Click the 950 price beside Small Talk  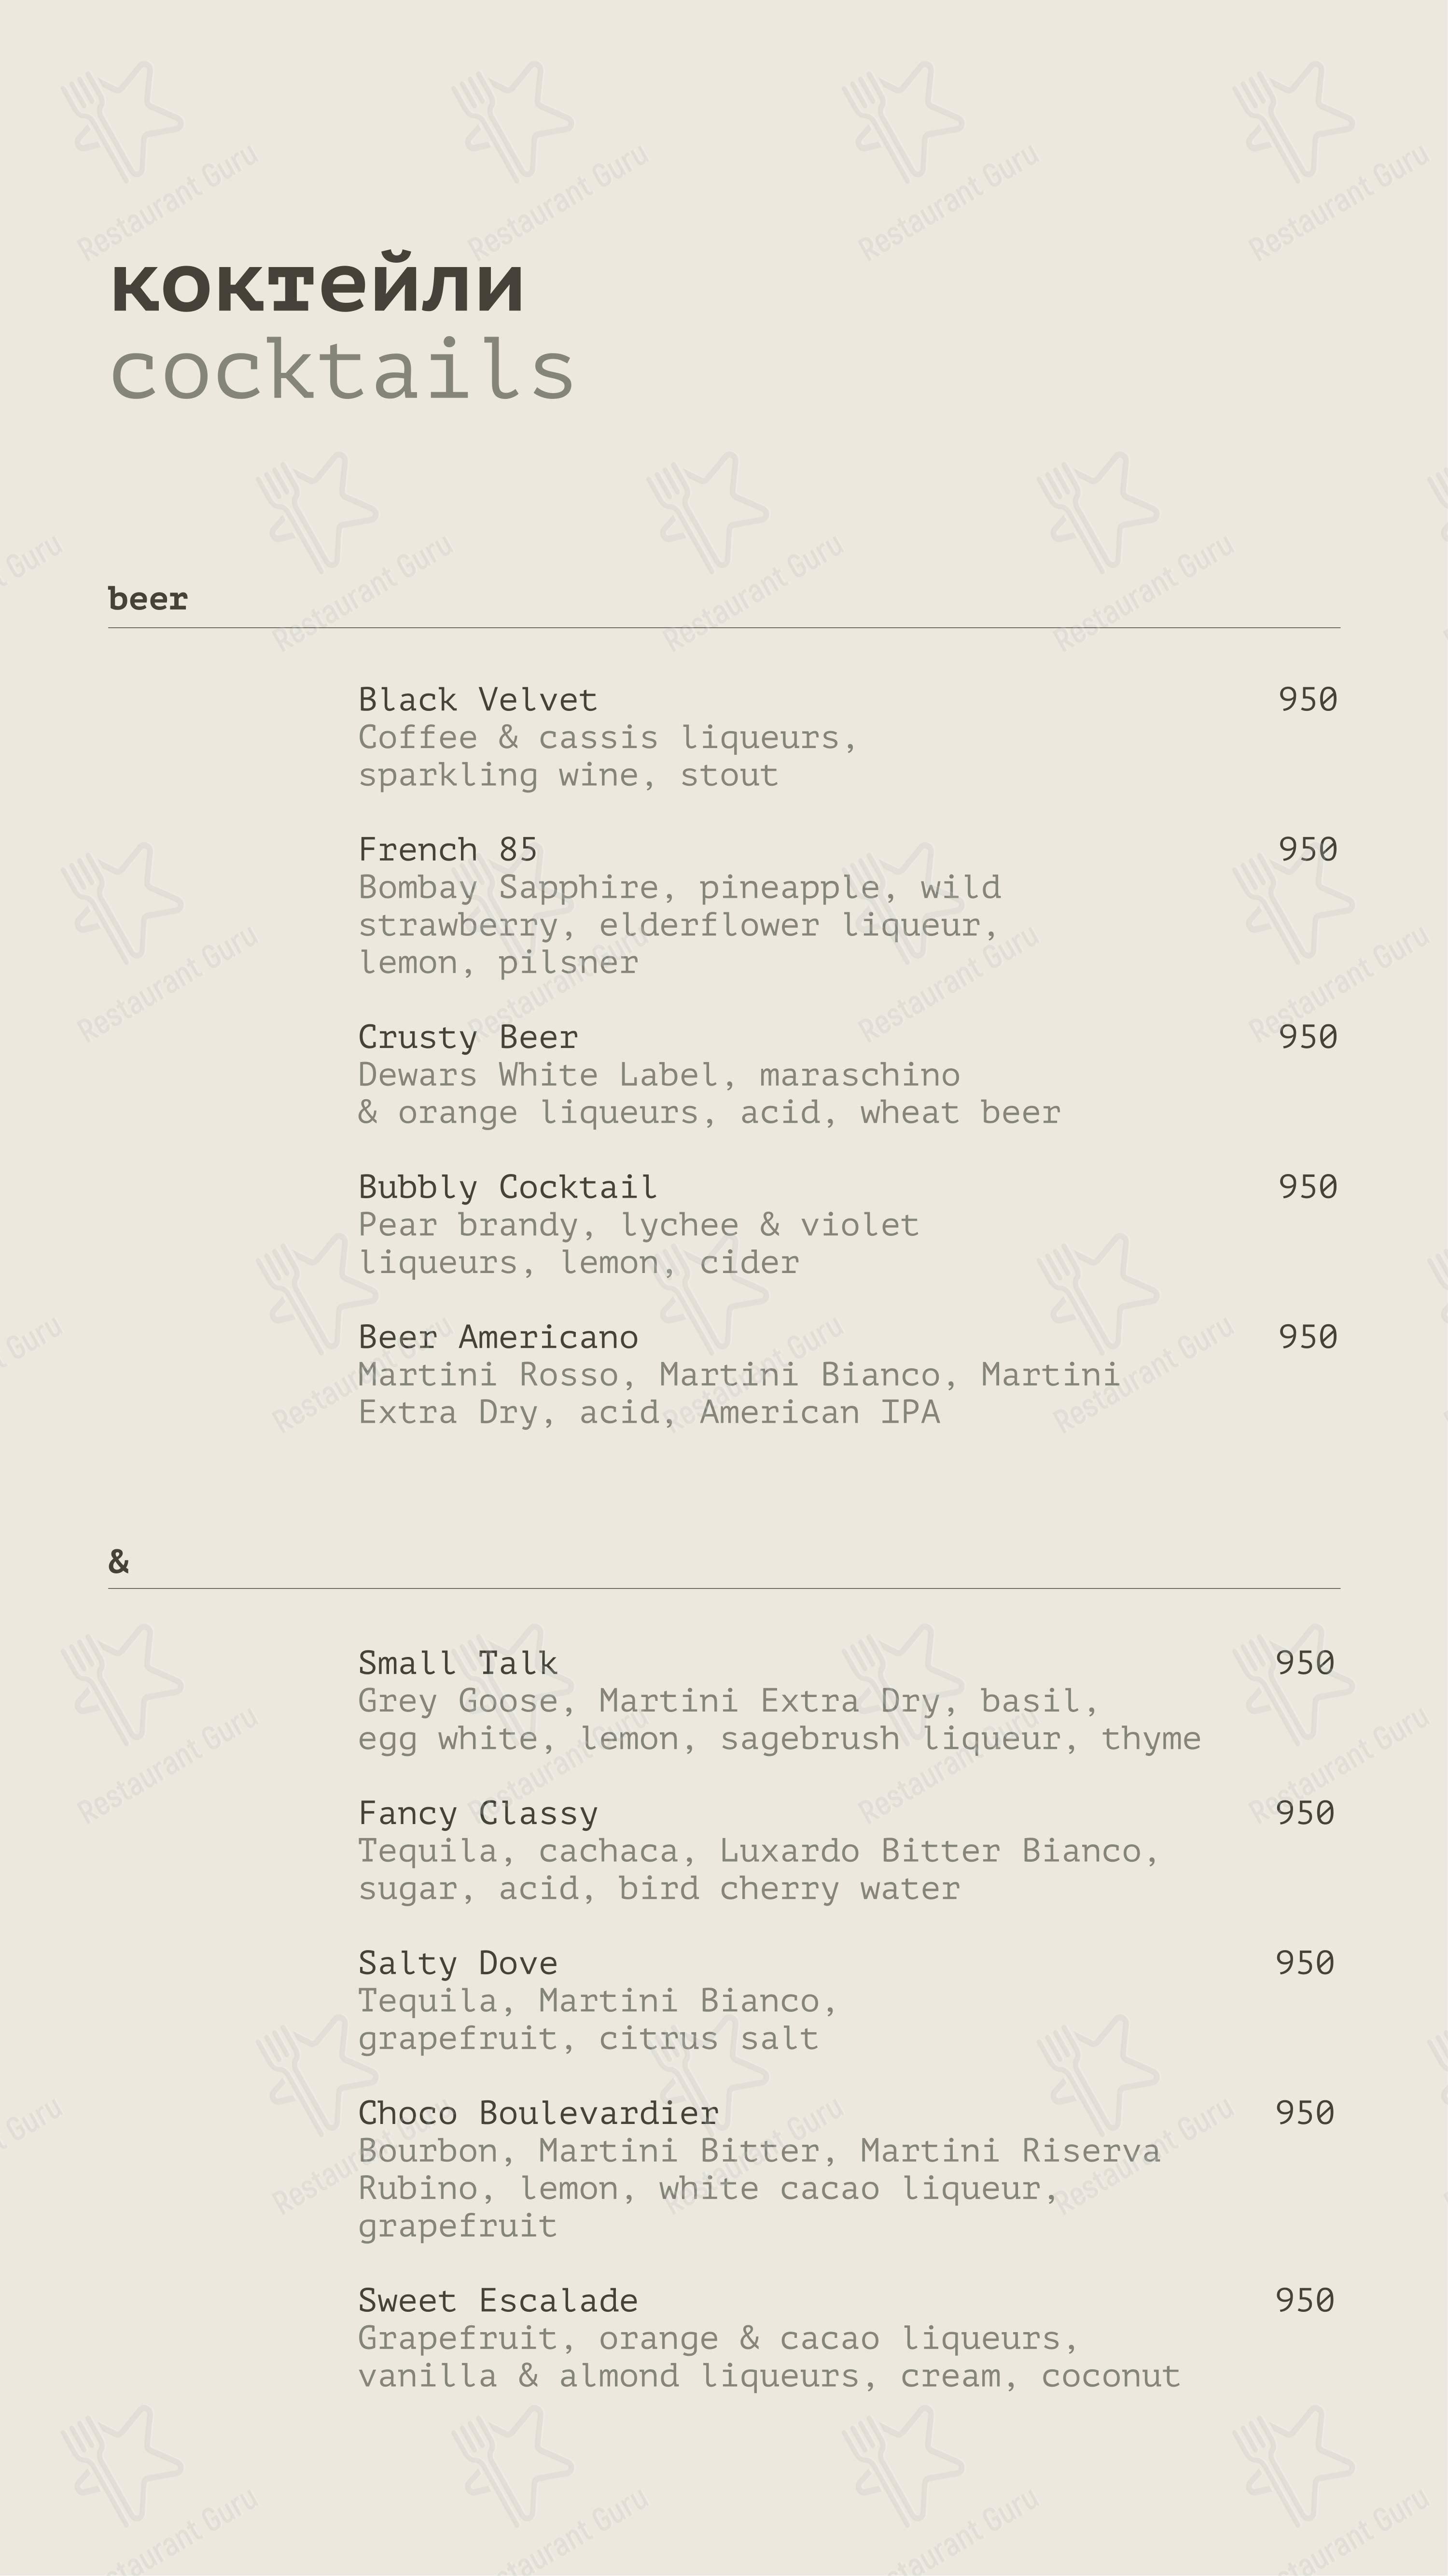coord(1304,1663)
